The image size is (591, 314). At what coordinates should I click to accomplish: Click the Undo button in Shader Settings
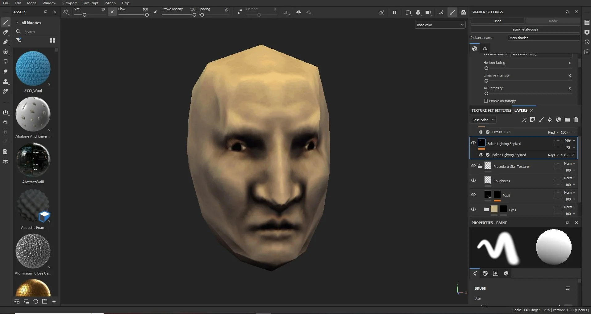click(497, 21)
